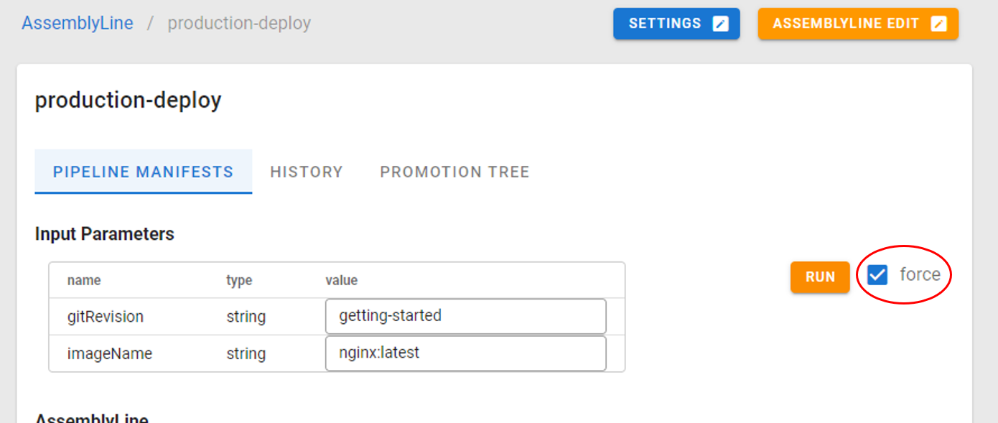The image size is (998, 423).
Task: Uncheck the force checkbox
Action: pos(877,275)
